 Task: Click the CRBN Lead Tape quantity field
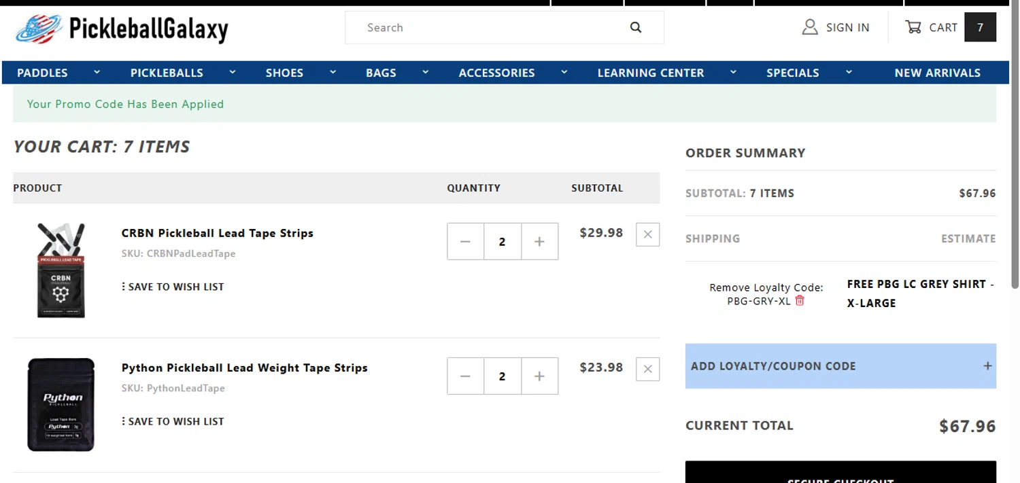pos(503,241)
